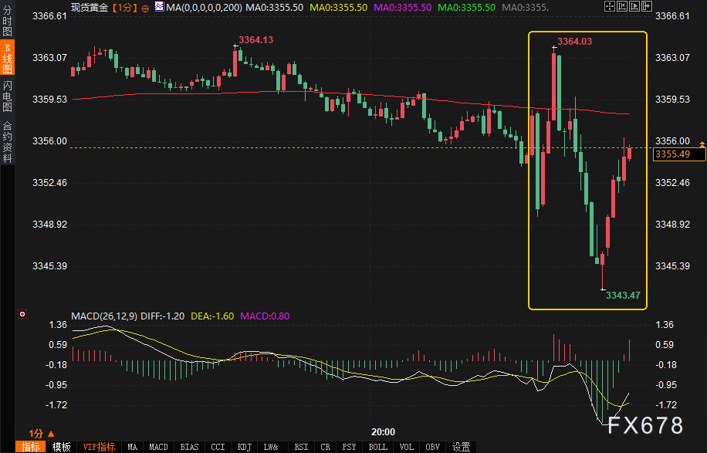Click the 3364.03 peak price label
This screenshot has height=453, width=707.
click(574, 42)
